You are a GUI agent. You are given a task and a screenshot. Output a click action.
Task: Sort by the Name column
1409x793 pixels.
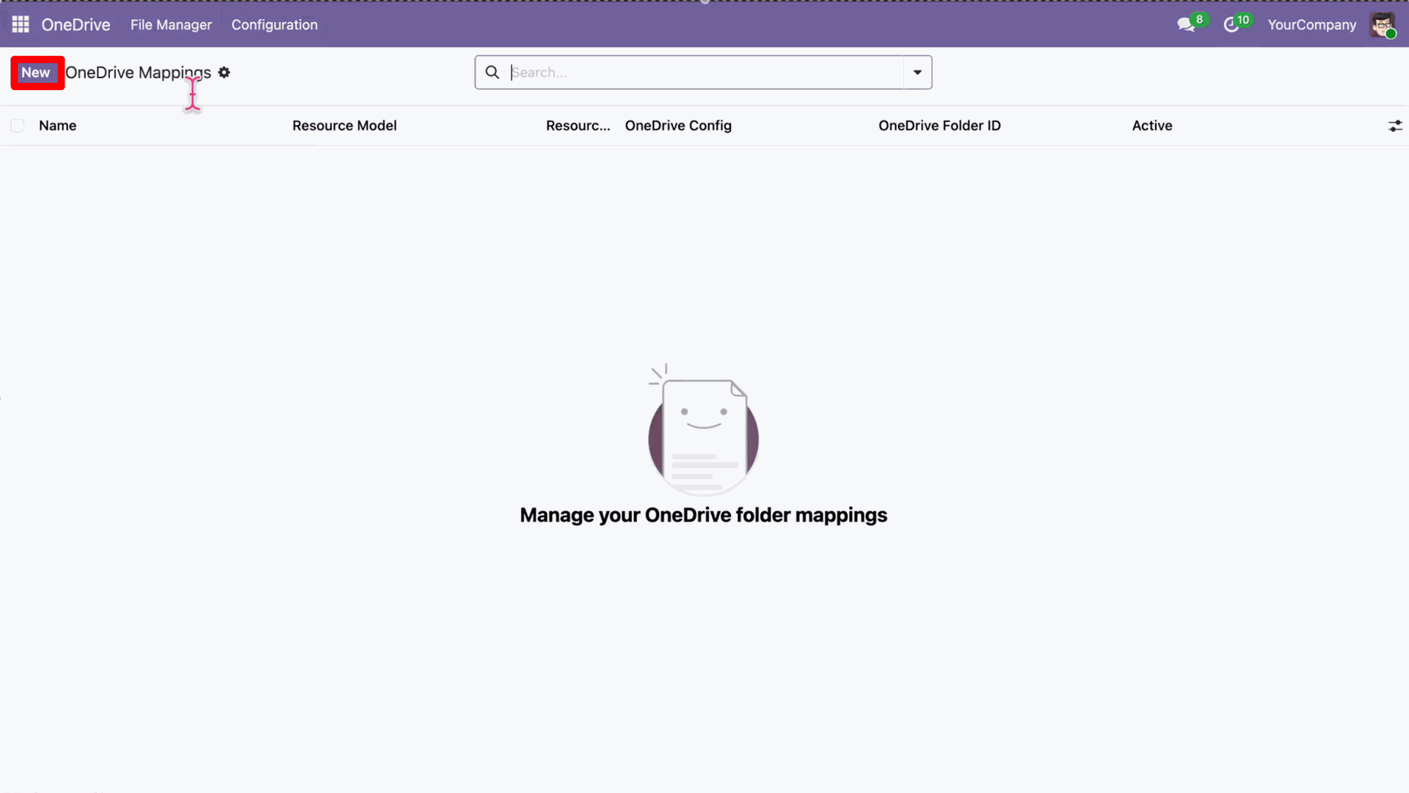(x=58, y=125)
